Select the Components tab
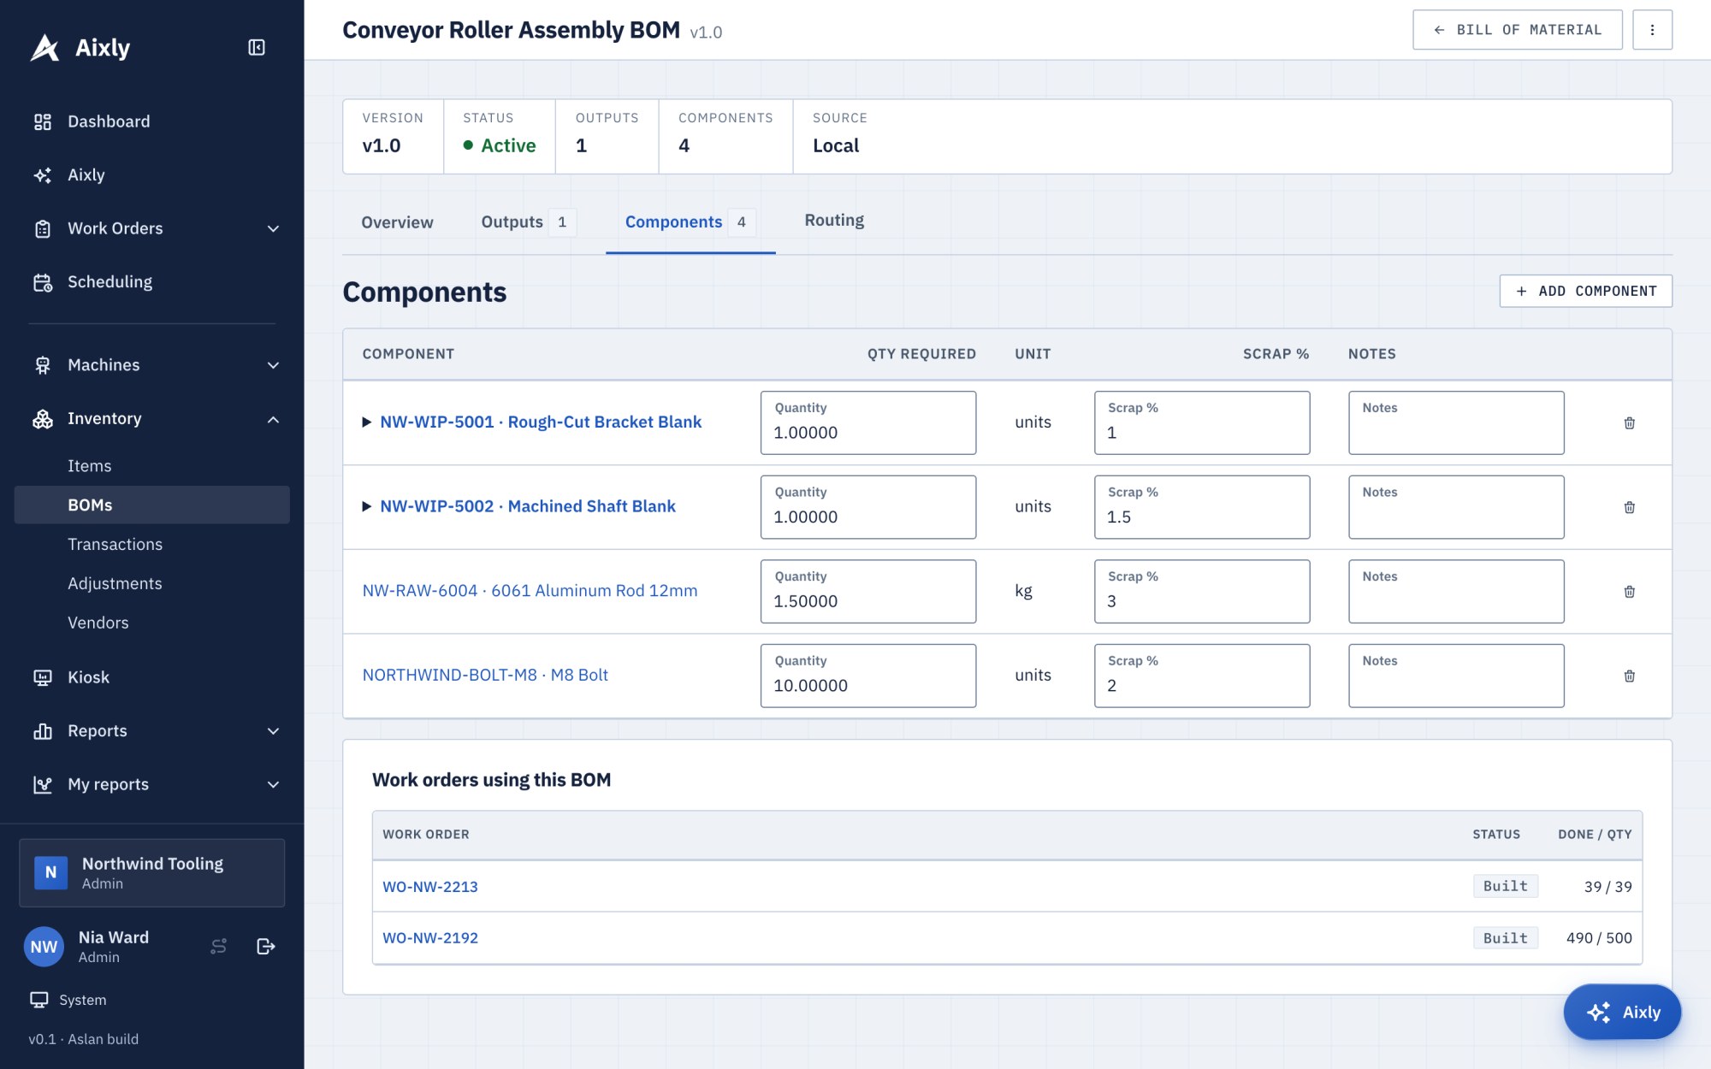Screen dimensions: 1711x1069 (690, 222)
